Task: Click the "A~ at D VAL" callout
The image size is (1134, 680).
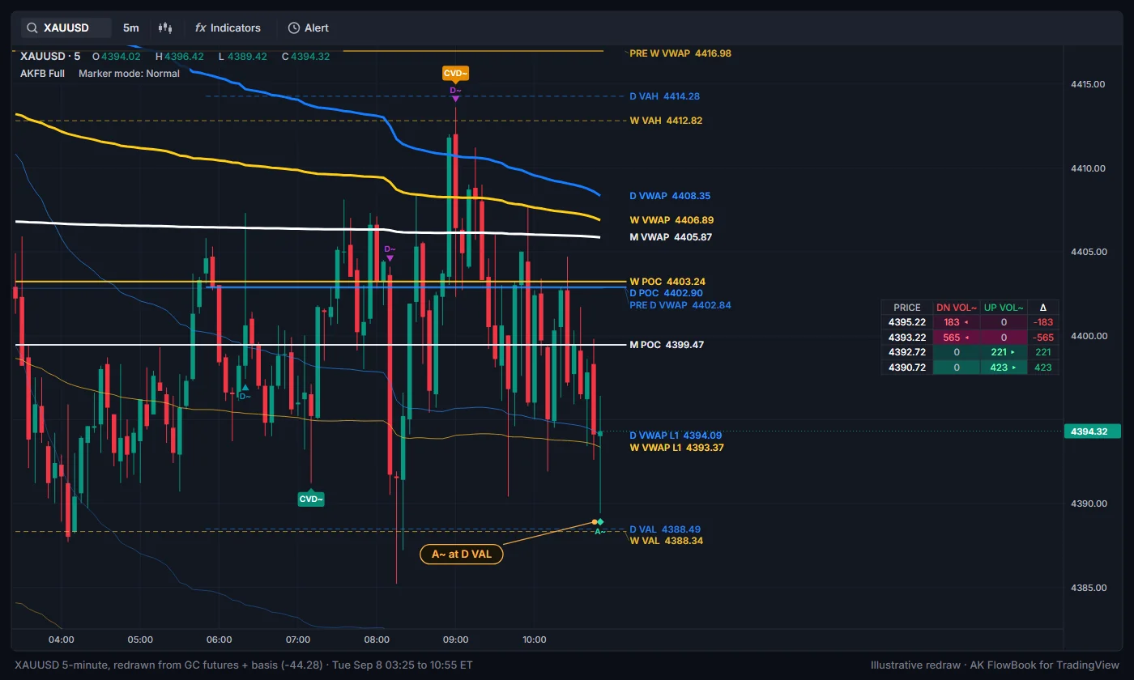Action: (x=462, y=555)
